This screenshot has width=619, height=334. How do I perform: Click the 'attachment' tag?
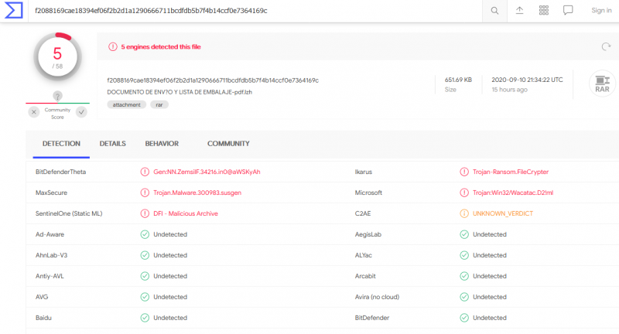pos(124,105)
